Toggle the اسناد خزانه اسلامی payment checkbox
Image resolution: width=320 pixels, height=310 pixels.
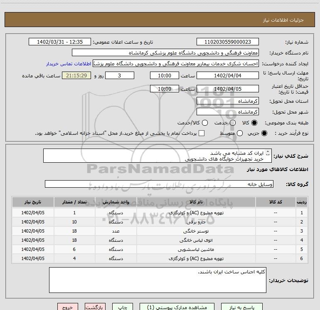click(x=202, y=133)
